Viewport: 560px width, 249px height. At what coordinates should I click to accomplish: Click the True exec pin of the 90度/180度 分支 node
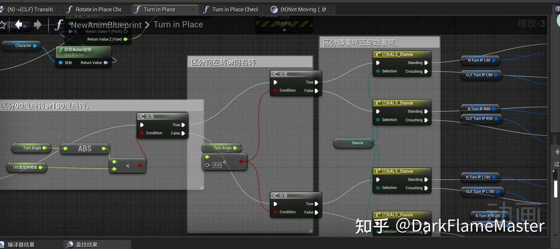pyautogui.click(x=183, y=125)
